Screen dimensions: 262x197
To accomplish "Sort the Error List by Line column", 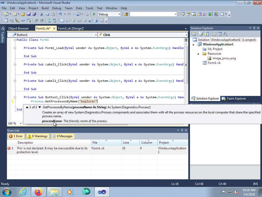I will [131, 143].
